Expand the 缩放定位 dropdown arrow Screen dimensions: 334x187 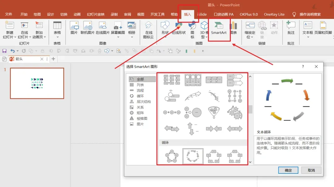pos(252,37)
